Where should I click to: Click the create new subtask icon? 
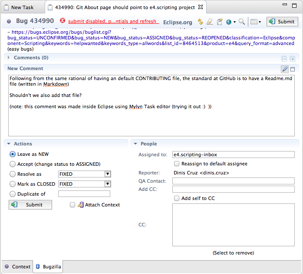(x=220, y=22)
